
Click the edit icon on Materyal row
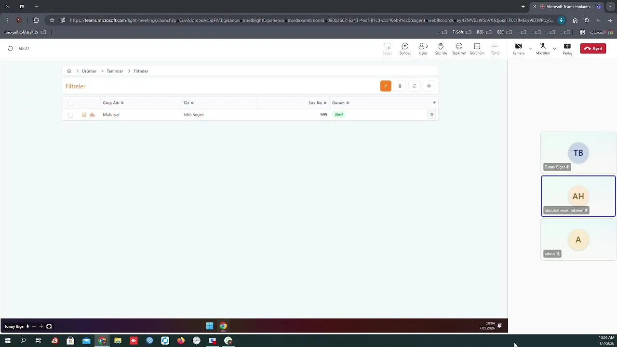point(84,115)
